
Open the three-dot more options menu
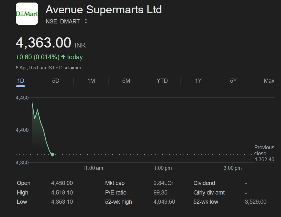point(86,21)
